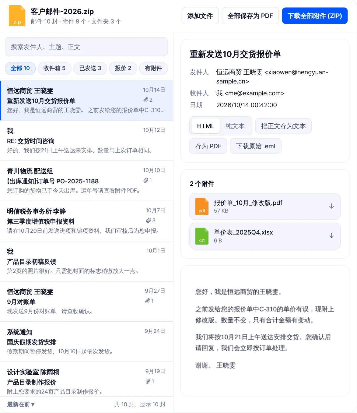Select the 收件箱 5 filter tab
The image size is (357, 413).
coord(54,68)
